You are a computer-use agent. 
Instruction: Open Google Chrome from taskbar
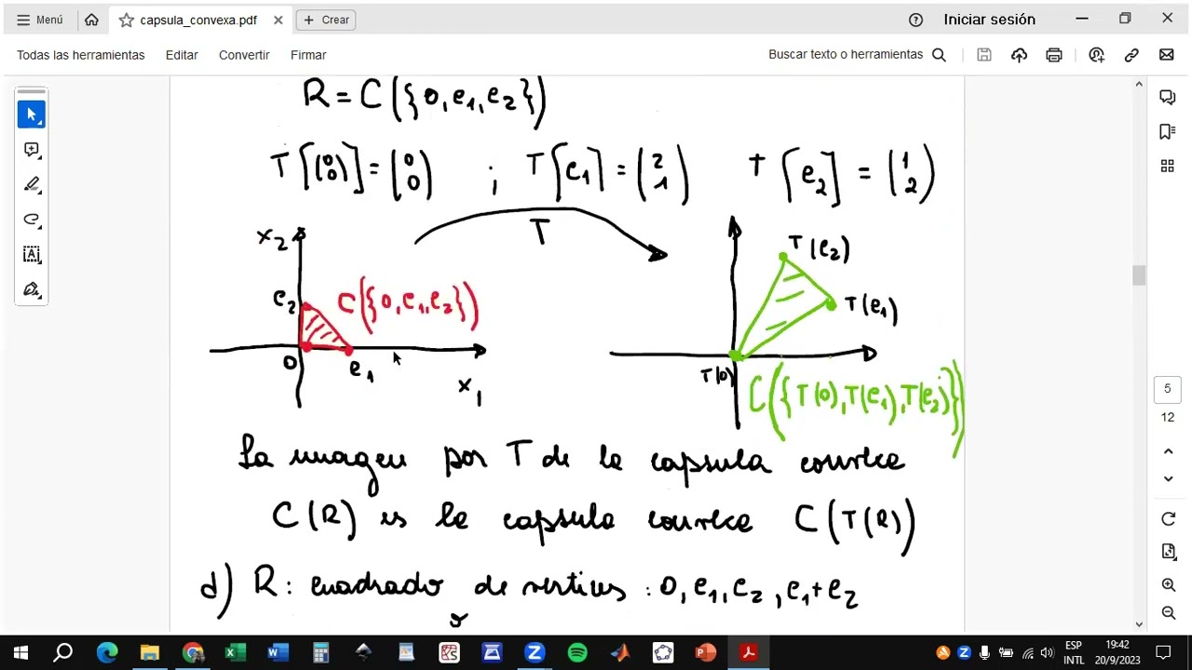pyautogui.click(x=193, y=652)
